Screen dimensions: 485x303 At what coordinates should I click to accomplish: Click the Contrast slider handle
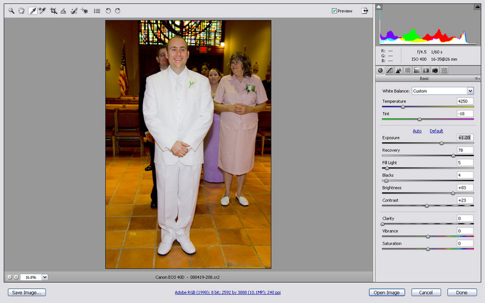tap(427, 206)
